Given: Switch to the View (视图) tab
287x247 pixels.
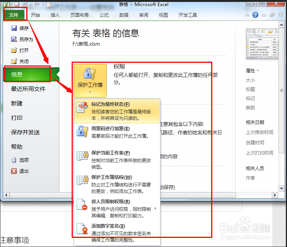Looking at the screenshot, I should 163,15.
